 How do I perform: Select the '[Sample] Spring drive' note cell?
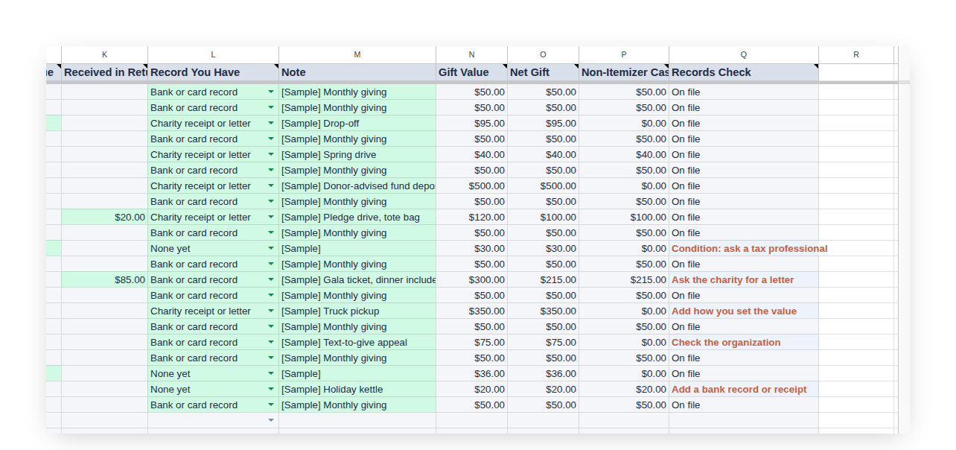tap(357, 155)
